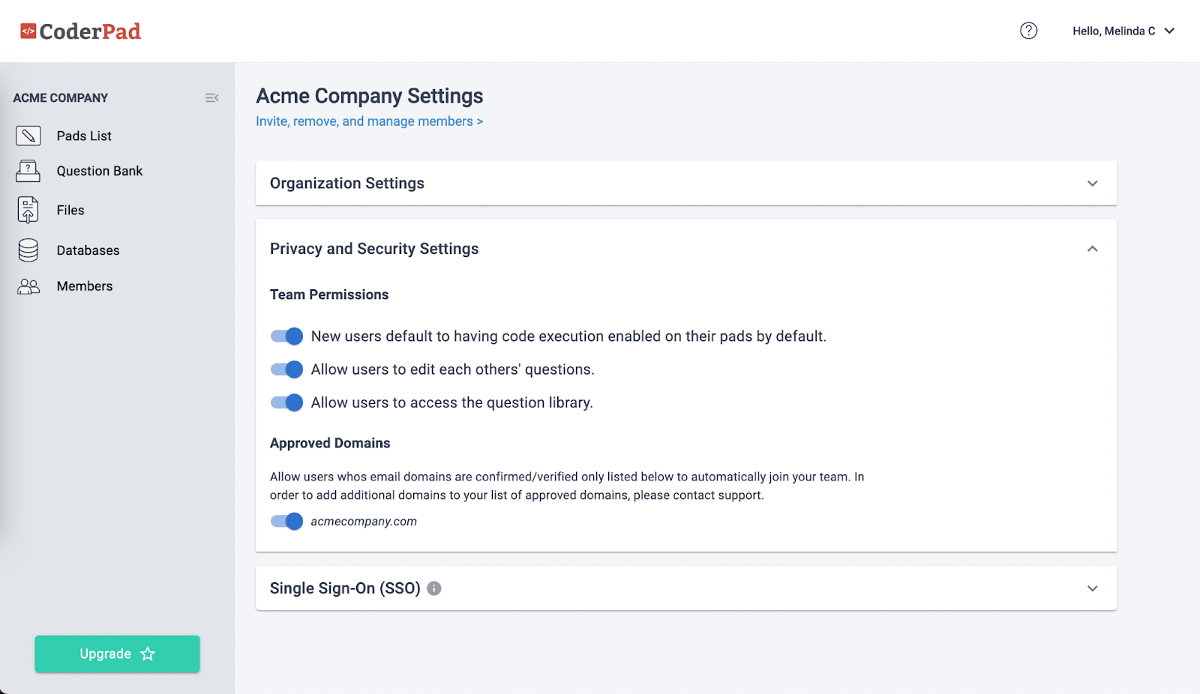Navigate to Databases
Viewport: 1200px width, 694px height.
[88, 250]
